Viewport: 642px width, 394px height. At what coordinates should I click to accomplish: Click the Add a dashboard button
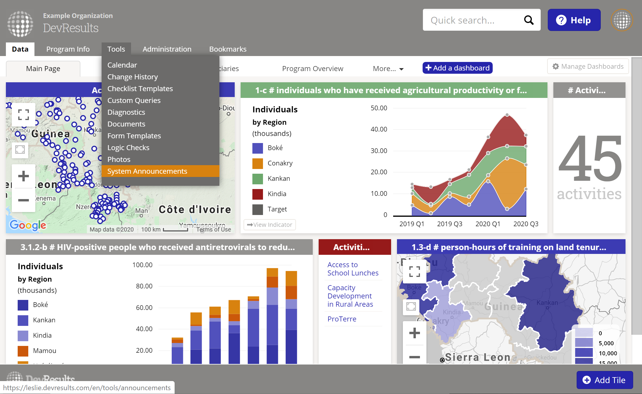457,68
